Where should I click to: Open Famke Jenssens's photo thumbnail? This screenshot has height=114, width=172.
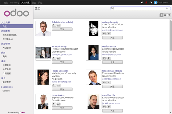pyautogui.click(x=43, y=77)
